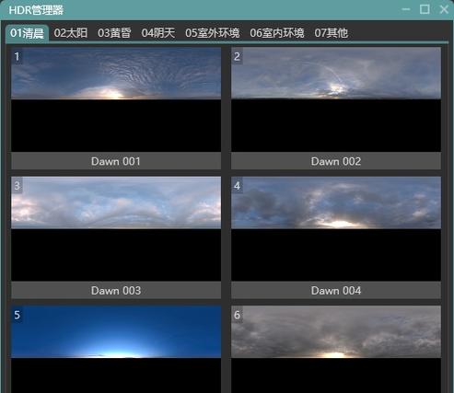The height and width of the screenshot is (393, 454).
Task: Click the Dawn 002 name label
Action: pyautogui.click(x=336, y=161)
